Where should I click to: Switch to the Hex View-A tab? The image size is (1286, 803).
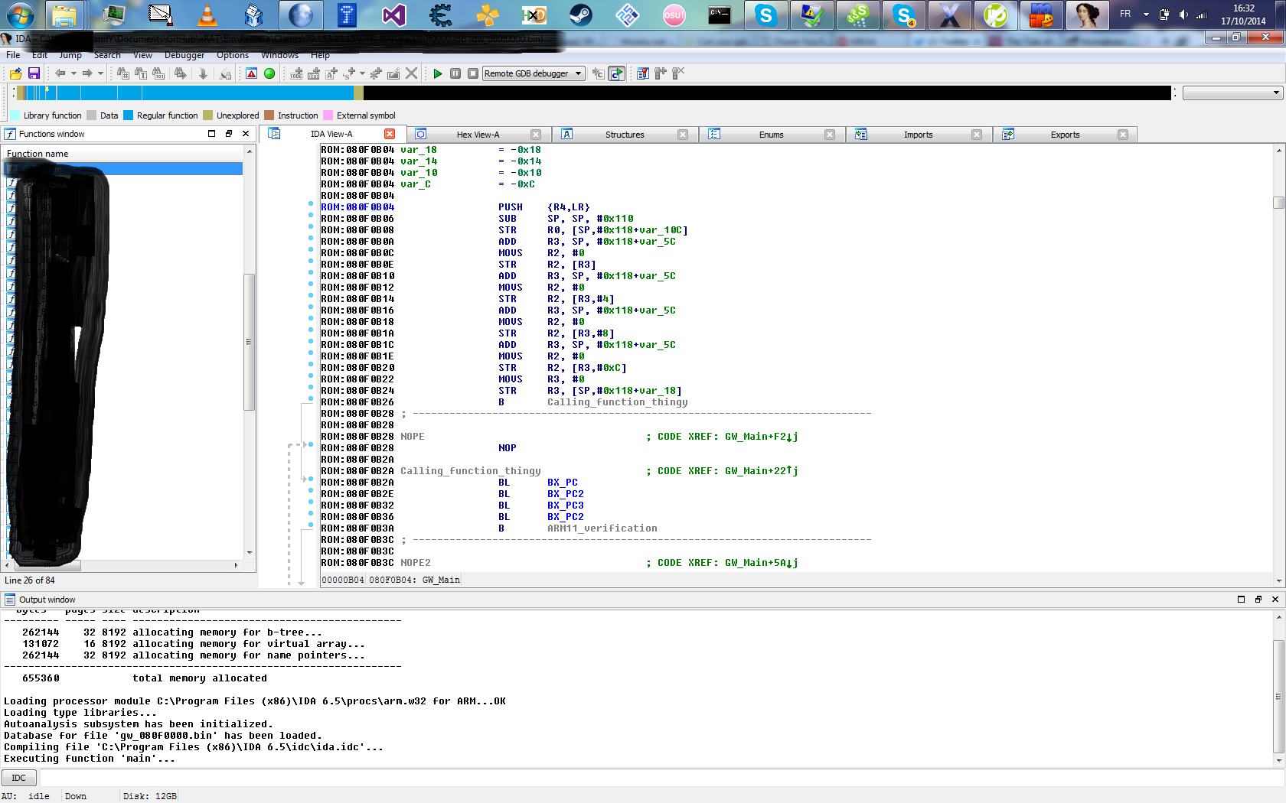pos(477,135)
